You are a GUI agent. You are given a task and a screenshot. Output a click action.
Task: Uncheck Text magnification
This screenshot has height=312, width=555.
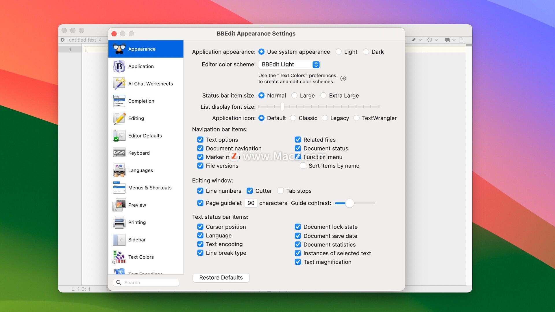click(x=298, y=262)
